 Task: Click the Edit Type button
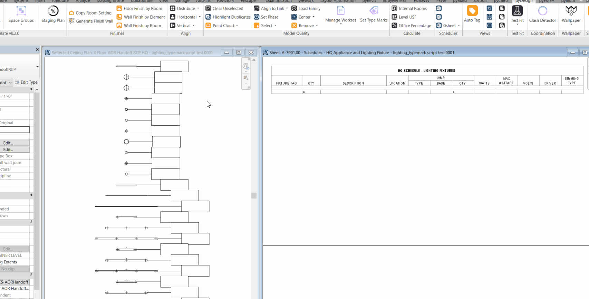tap(26, 82)
